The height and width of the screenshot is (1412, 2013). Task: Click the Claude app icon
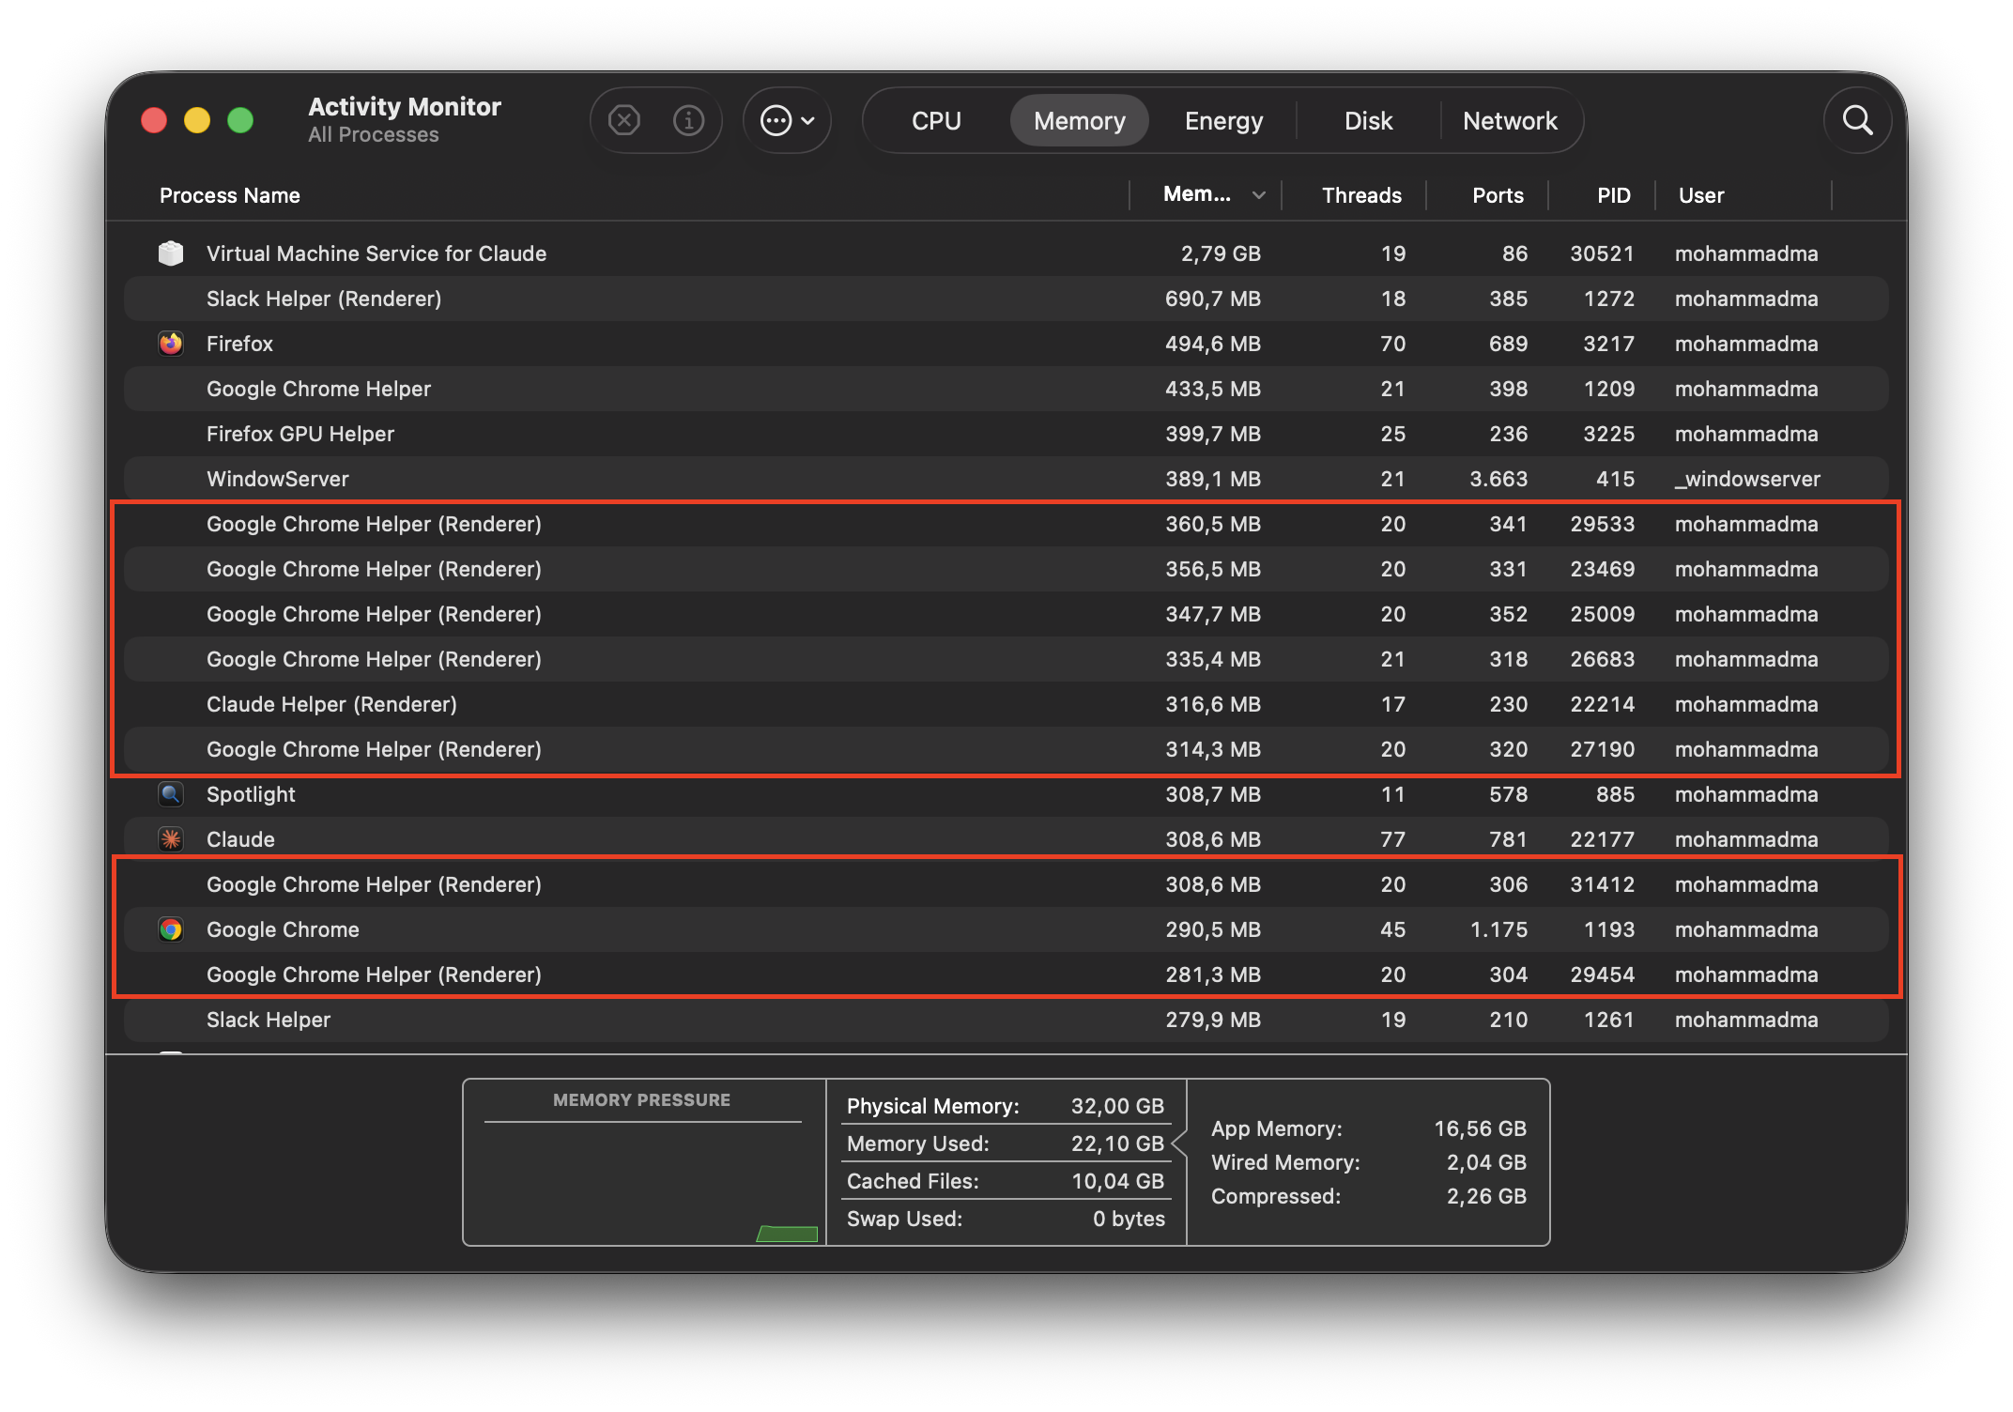point(171,839)
